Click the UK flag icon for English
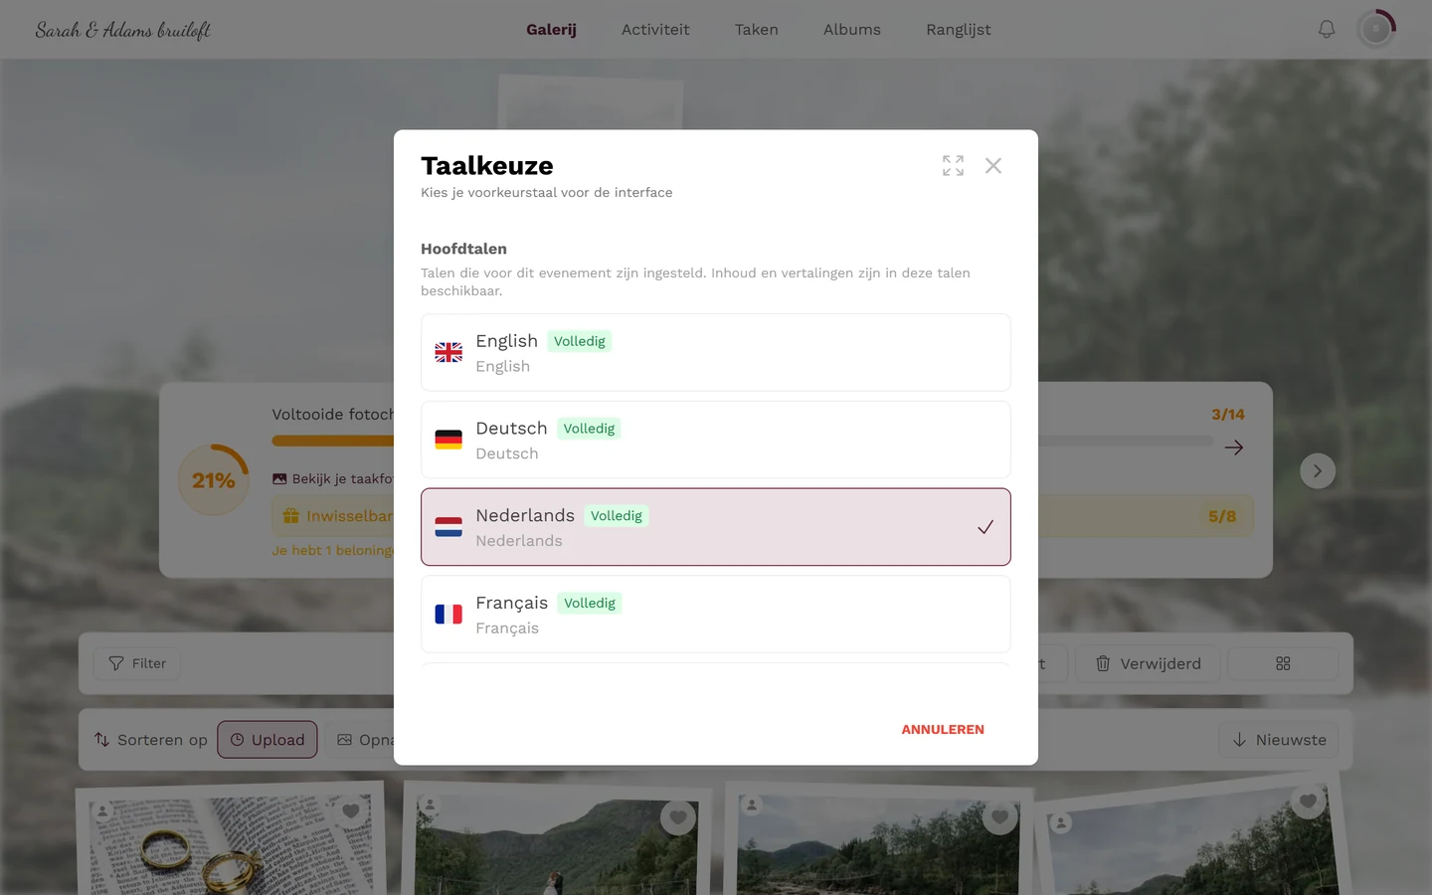Viewport: 1432px width, 895px height. coord(448,352)
